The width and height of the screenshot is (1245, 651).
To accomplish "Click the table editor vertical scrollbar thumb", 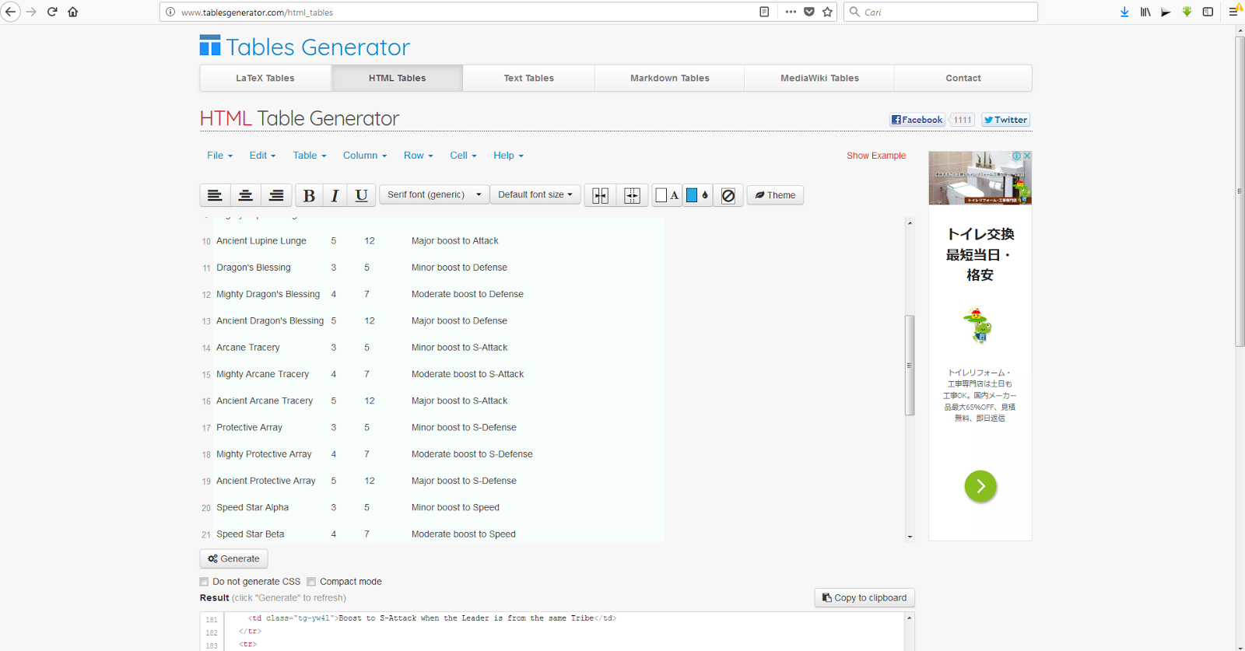I will point(910,366).
